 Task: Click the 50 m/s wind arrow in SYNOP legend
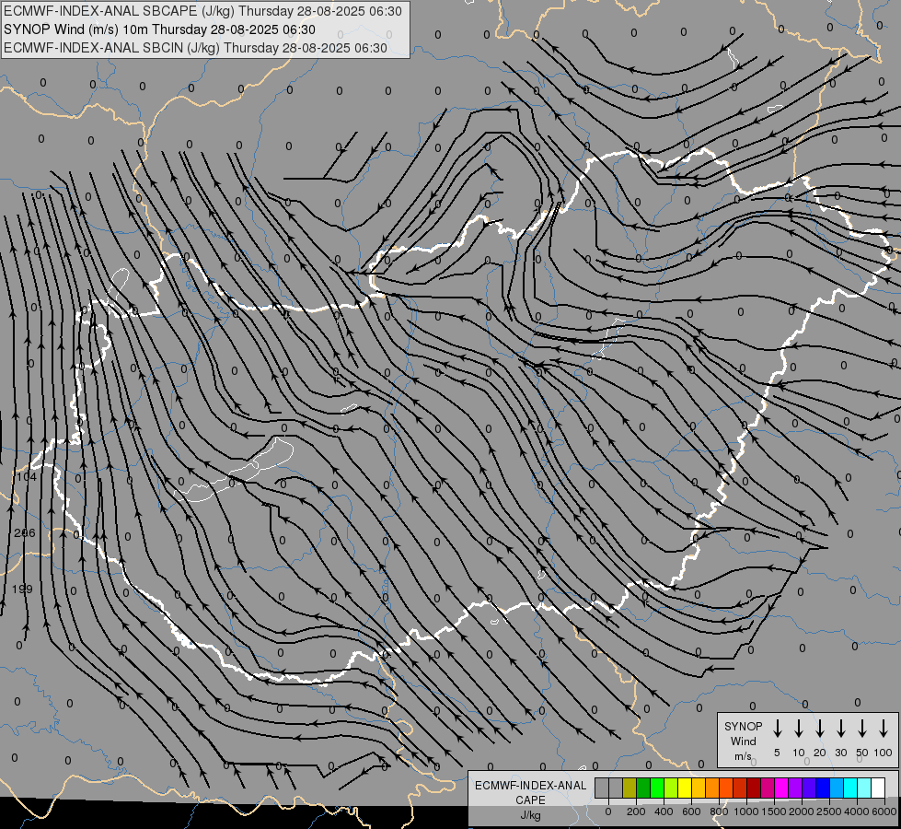tap(862, 728)
